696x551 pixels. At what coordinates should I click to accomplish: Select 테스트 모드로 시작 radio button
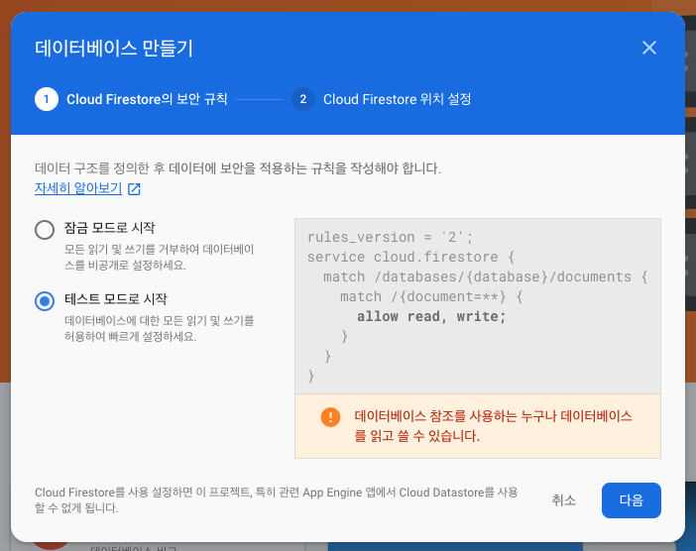[x=45, y=301]
